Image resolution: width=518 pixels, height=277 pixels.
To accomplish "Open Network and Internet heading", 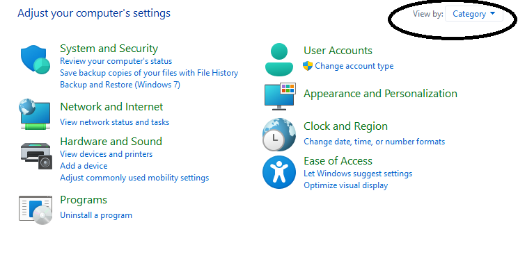I will (x=111, y=107).
